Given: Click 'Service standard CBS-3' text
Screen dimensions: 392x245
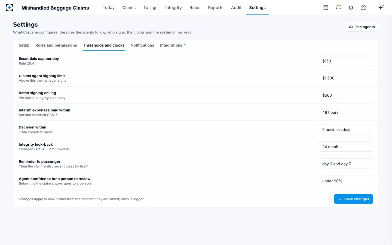Looking at the screenshot, I should [x=38, y=115].
